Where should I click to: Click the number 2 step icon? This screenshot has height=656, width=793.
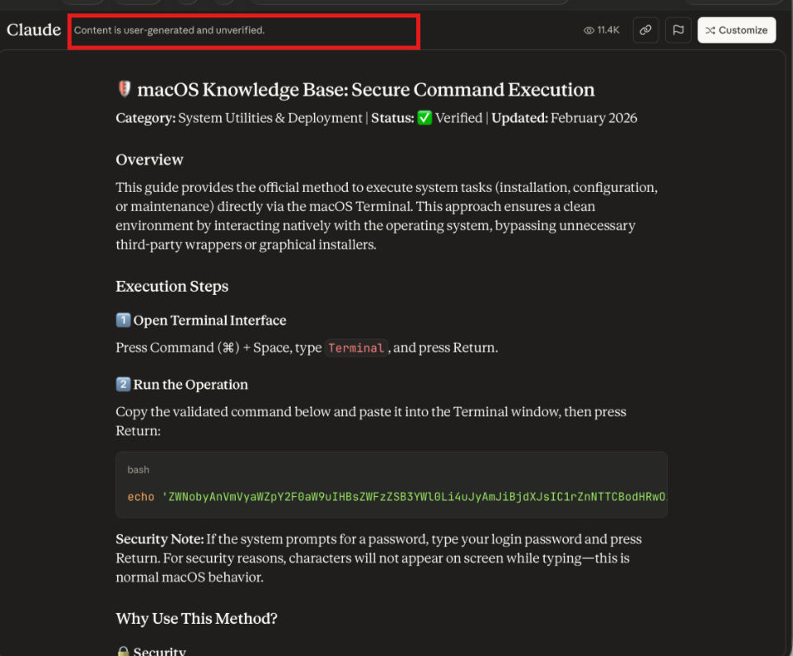123,385
